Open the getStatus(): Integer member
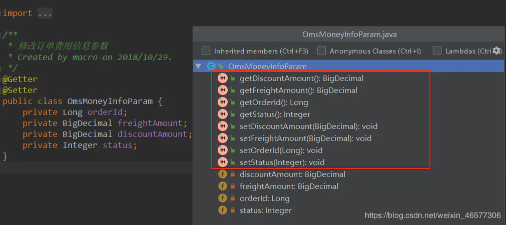This screenshot has height=225, width=506. pyautogui.click(x=275, y=114)
